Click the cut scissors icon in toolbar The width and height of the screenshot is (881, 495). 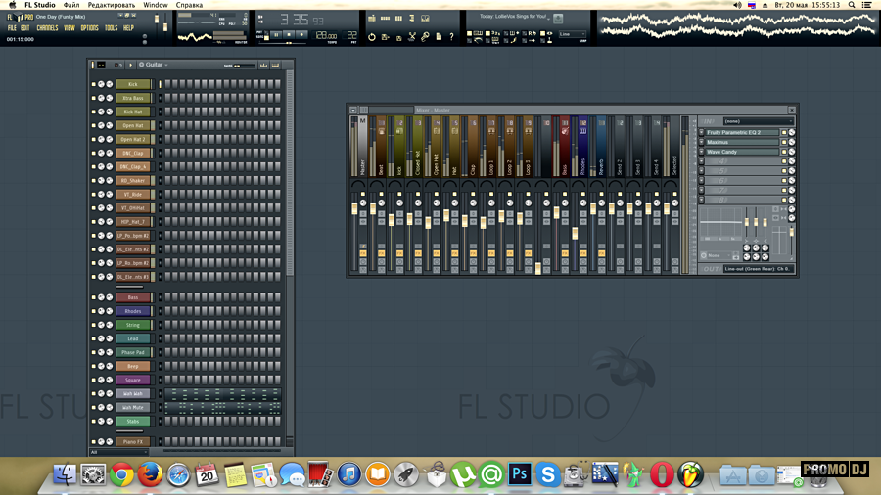click(412, 37)
